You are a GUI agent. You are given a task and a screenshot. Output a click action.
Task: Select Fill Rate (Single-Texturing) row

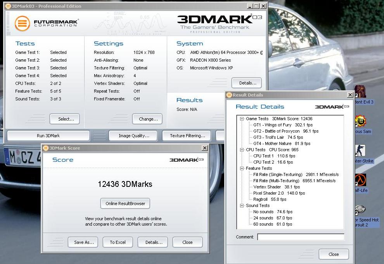pos(296,174)
